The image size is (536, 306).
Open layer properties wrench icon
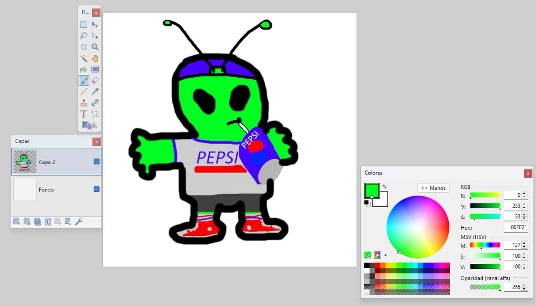click(79, 222)
